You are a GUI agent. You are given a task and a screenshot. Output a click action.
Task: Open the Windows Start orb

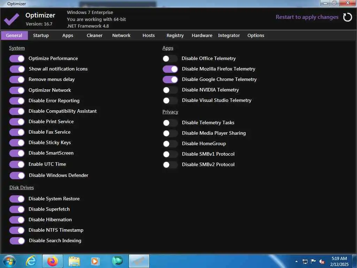pyautogui.click(x=9, y=261)
